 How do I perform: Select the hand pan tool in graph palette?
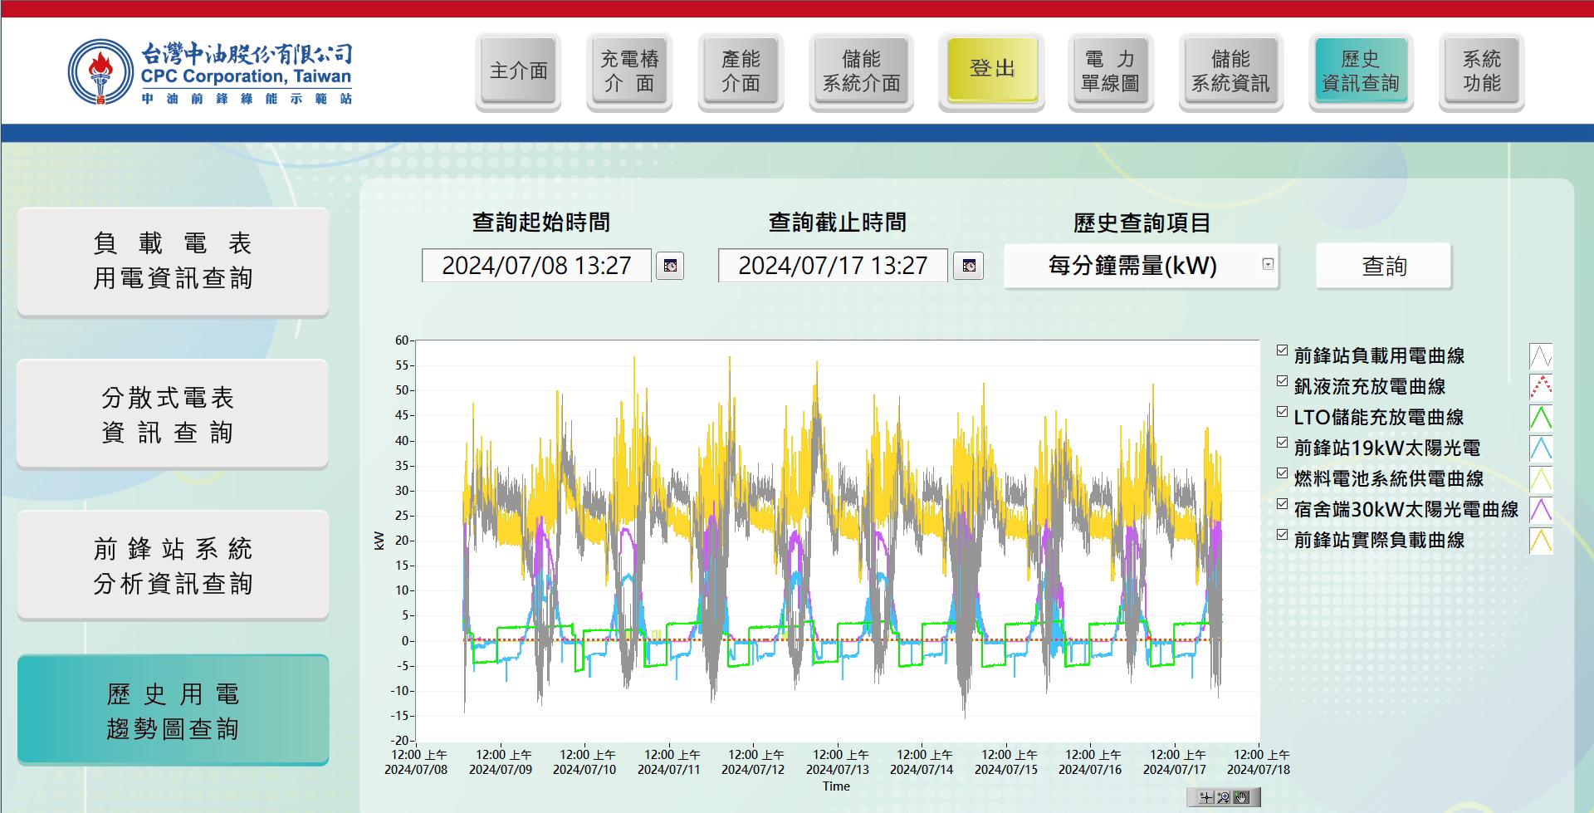pos(1242,797)
